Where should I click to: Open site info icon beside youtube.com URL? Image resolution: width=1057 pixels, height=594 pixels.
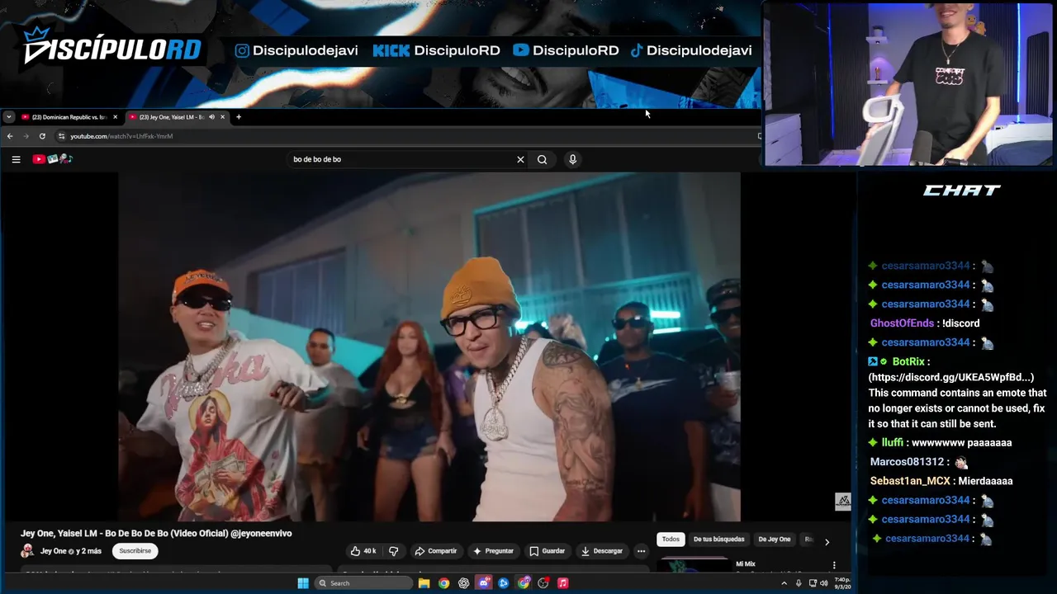tap(61, 136)
